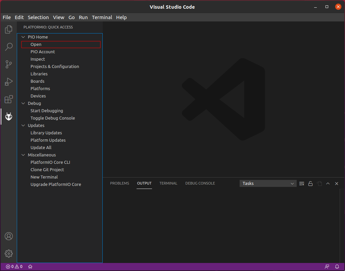Maximize the panel with up chevron
Screen dimensions: 345x271
[328, 183]
